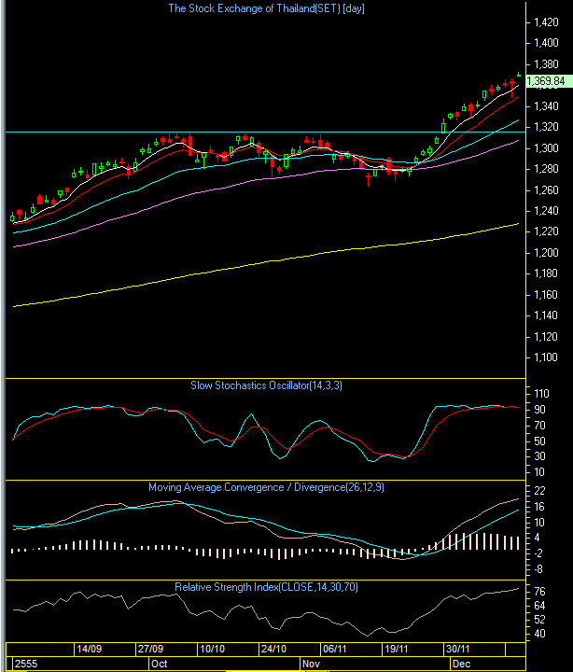Viewport: 573px width, 672px height.
Task: Click the 30/11 date on the time axis
Action: [x=457, y=648]
